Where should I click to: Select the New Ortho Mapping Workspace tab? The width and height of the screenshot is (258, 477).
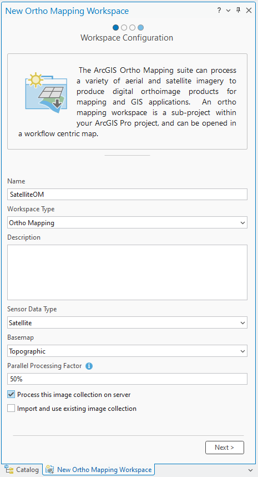[x=99, y=470]
